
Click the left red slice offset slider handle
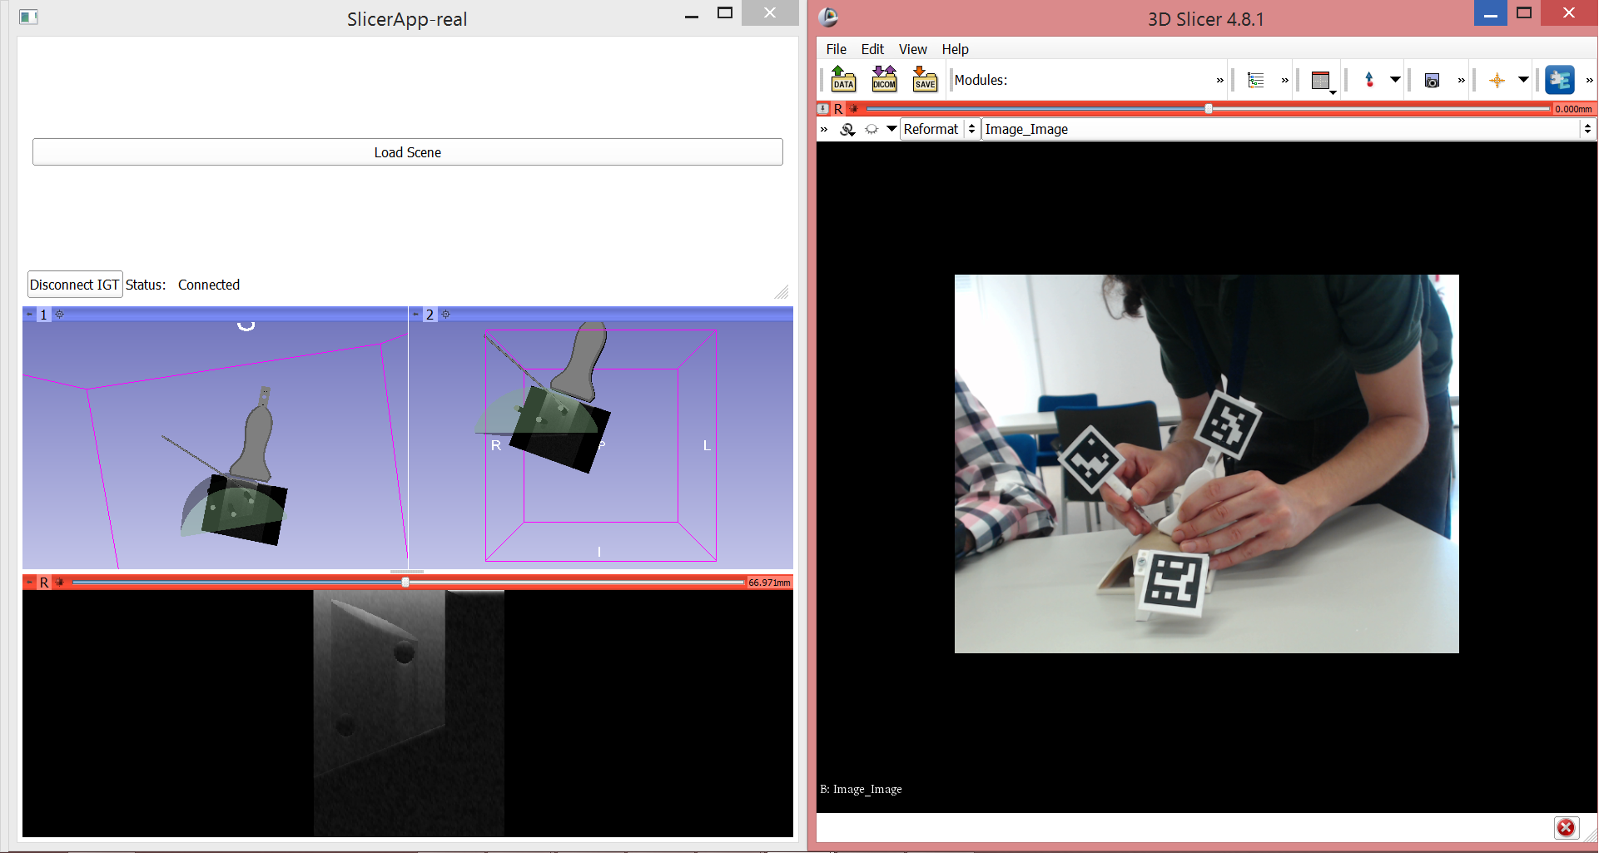pos(405,583)
